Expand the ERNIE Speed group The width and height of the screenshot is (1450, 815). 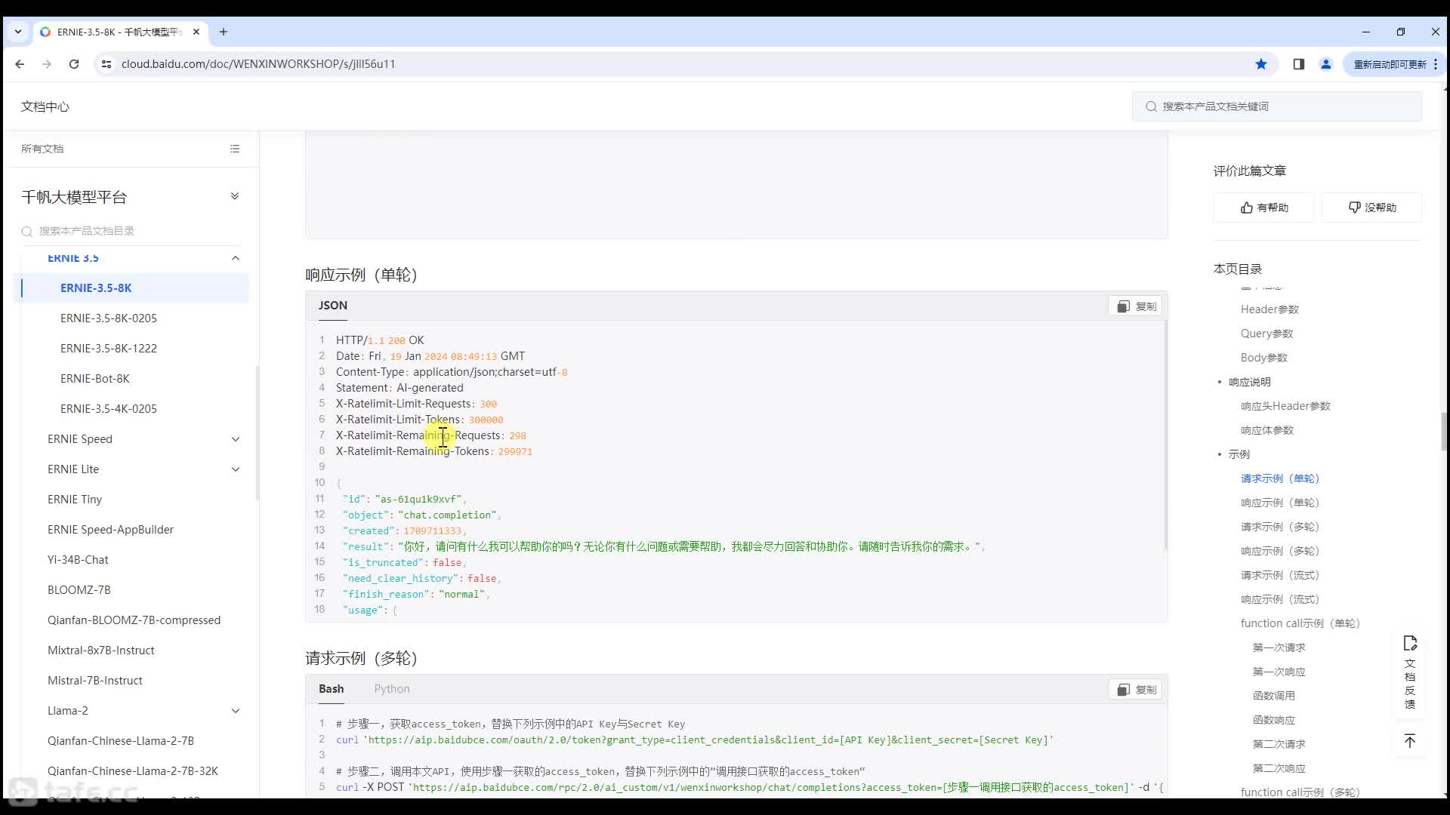[235, 439]
